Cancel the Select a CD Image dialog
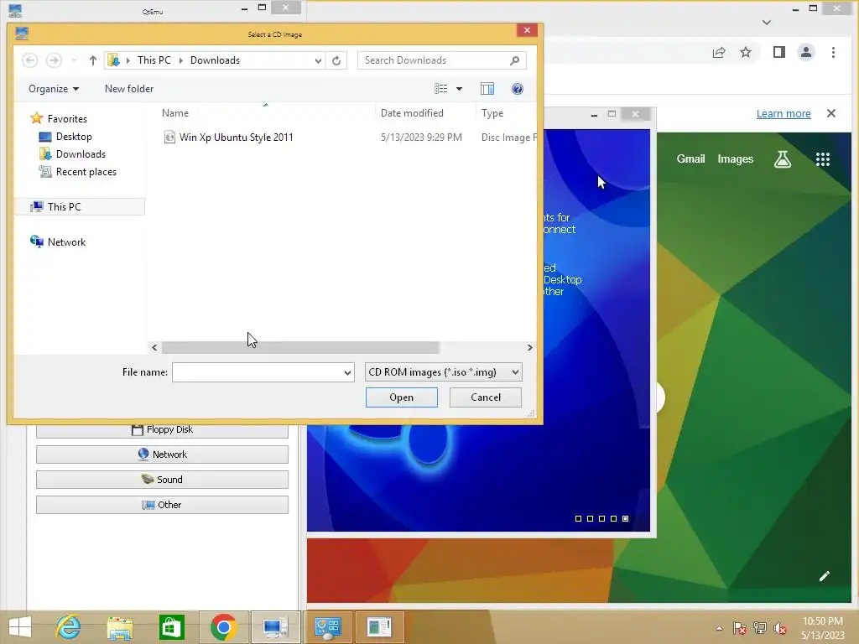 pos(486,397)
